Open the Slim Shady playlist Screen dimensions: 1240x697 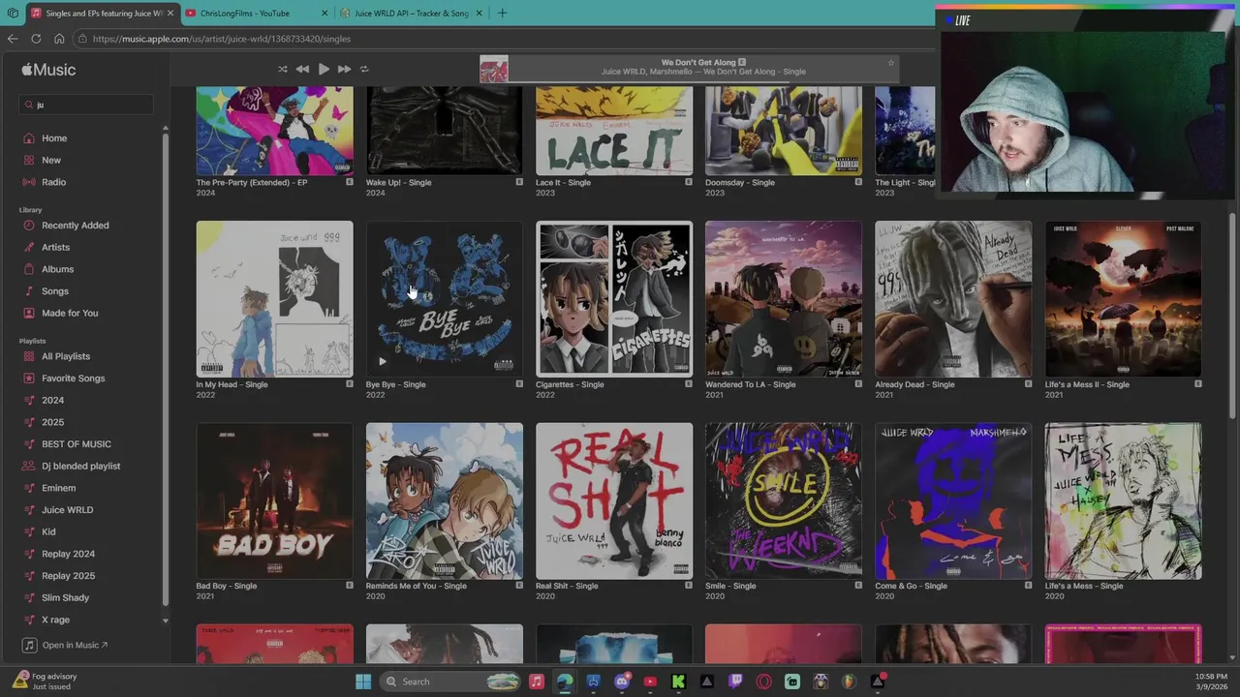65,597
